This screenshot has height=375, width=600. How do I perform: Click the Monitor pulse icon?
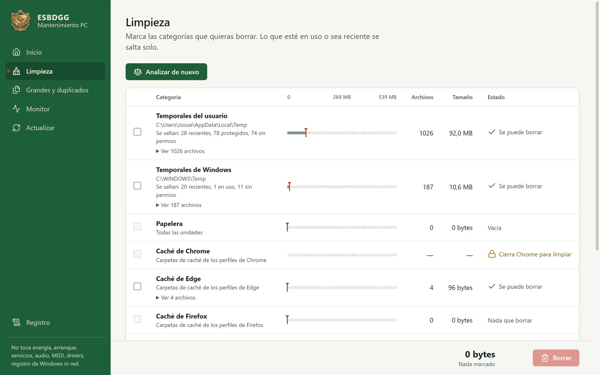tap(16, 109)
